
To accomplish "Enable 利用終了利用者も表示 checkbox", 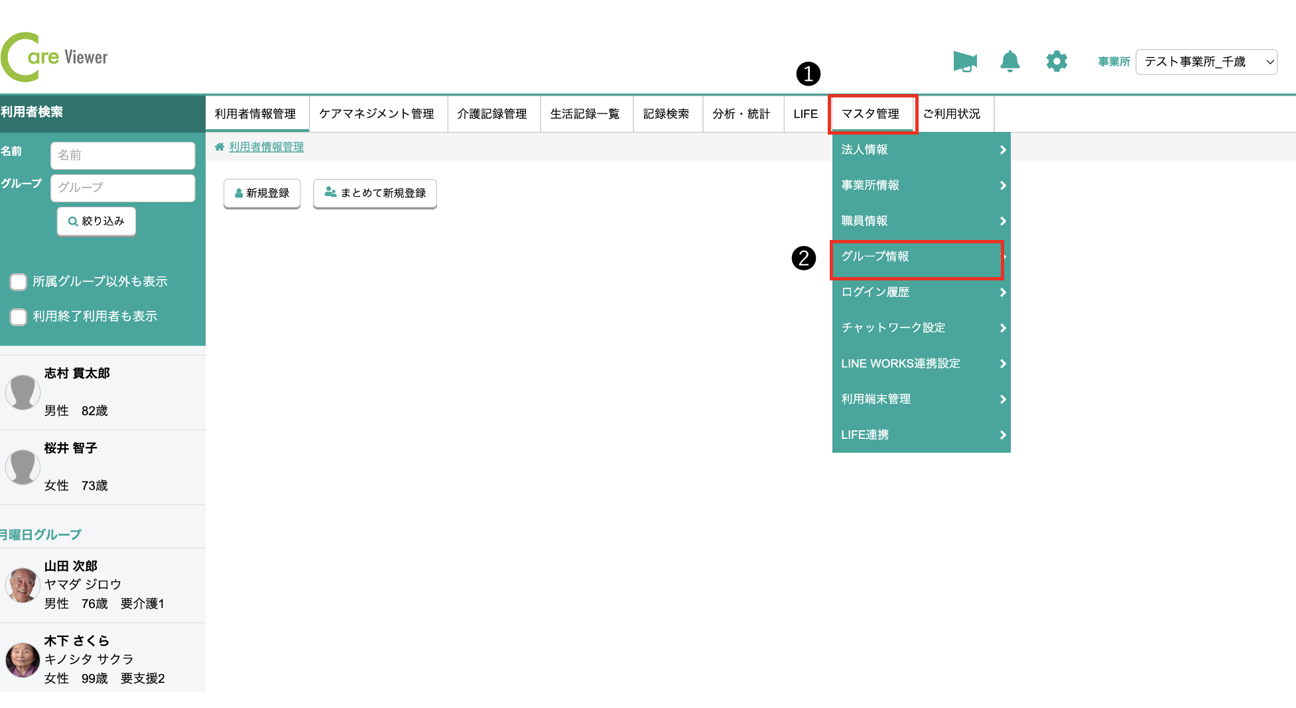I will tap(19, 317).
